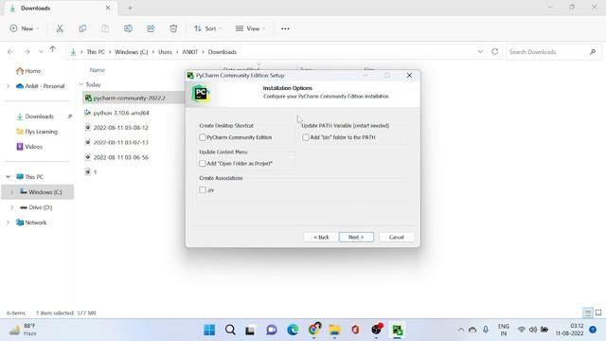Collapse the Today group in file list
The image size is (606, 341).
tap(81, 84)
